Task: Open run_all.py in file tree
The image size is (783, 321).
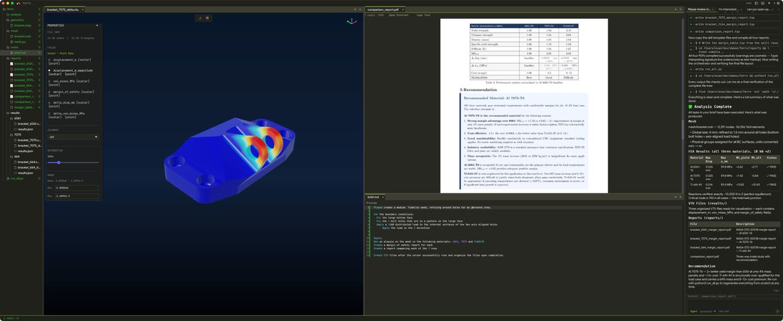Action: point(16,178)
